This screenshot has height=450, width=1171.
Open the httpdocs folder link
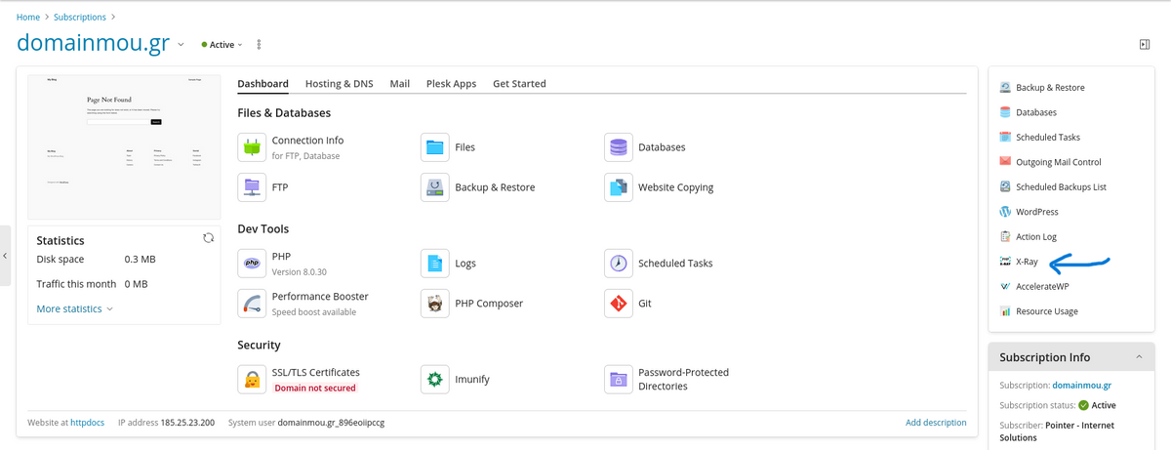87,423
